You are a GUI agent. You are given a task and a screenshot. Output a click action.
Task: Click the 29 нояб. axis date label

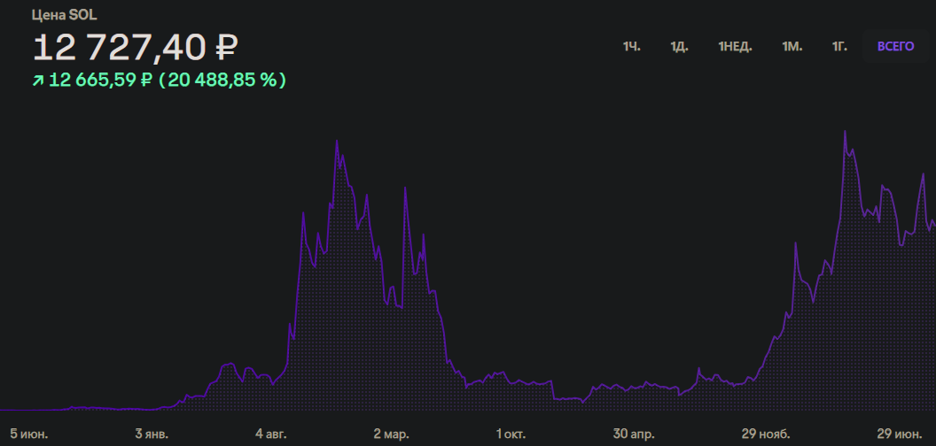766,434
